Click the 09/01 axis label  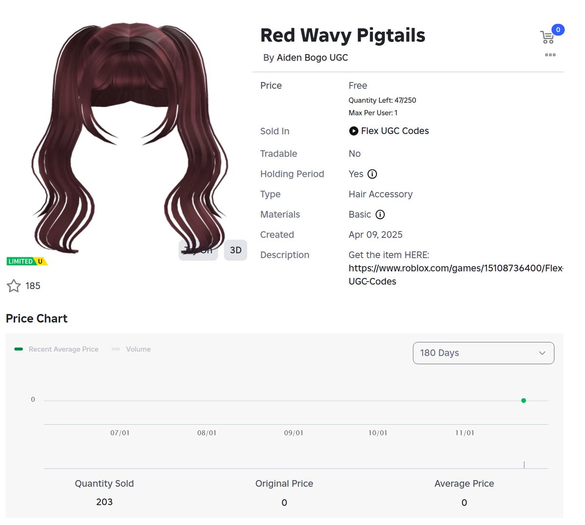coord(293,433)
